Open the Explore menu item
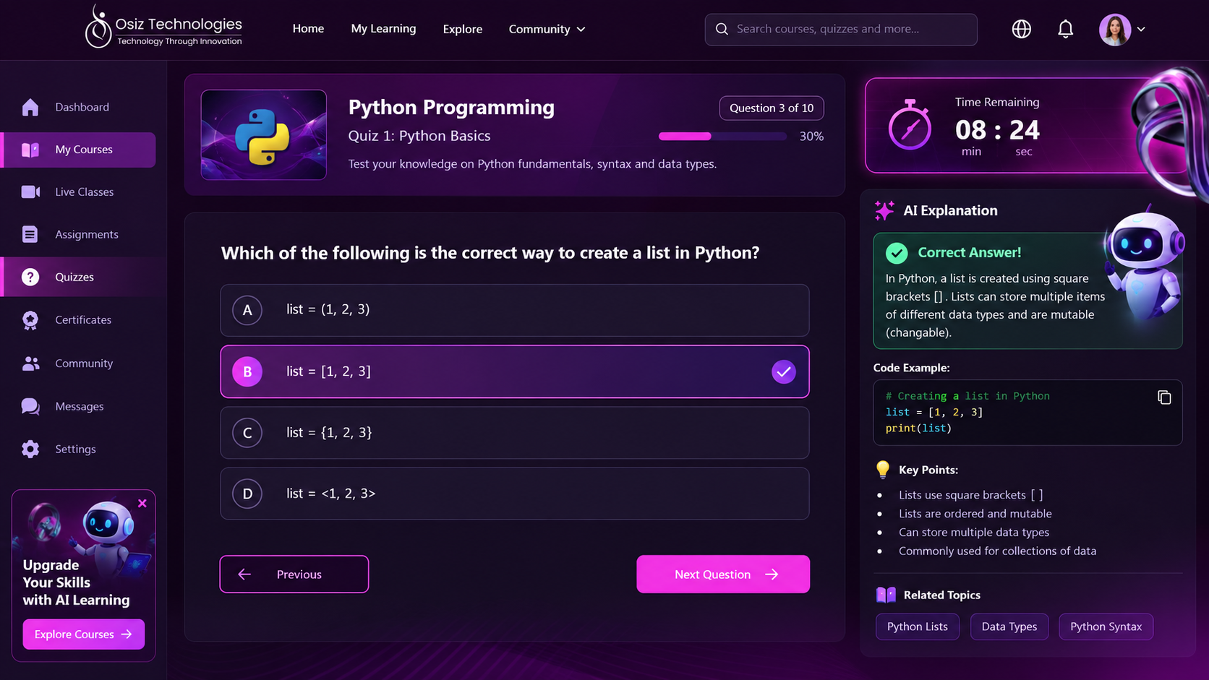 click(462, 29)
